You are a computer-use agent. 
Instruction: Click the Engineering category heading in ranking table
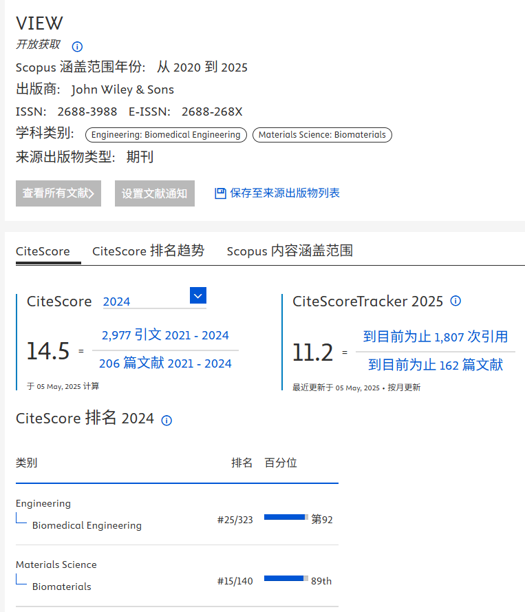click(43, 503)
